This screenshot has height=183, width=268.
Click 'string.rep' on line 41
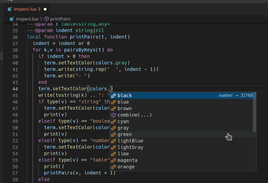click(x=90, y=69)
